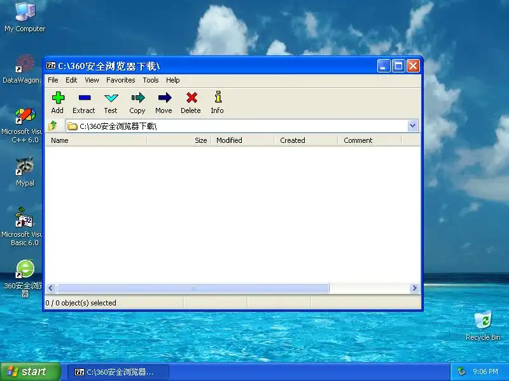Select the Mypal desktop shortcut

coord(25,171)
